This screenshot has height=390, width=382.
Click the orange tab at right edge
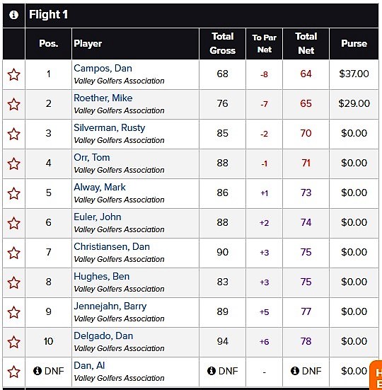[x=376, y=375]
